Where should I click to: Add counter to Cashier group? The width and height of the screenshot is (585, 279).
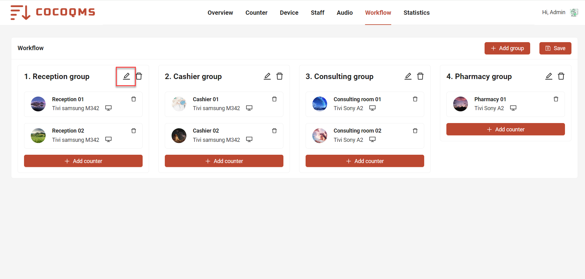224,161
